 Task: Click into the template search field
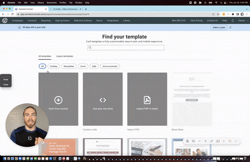[x=126, y=48]
